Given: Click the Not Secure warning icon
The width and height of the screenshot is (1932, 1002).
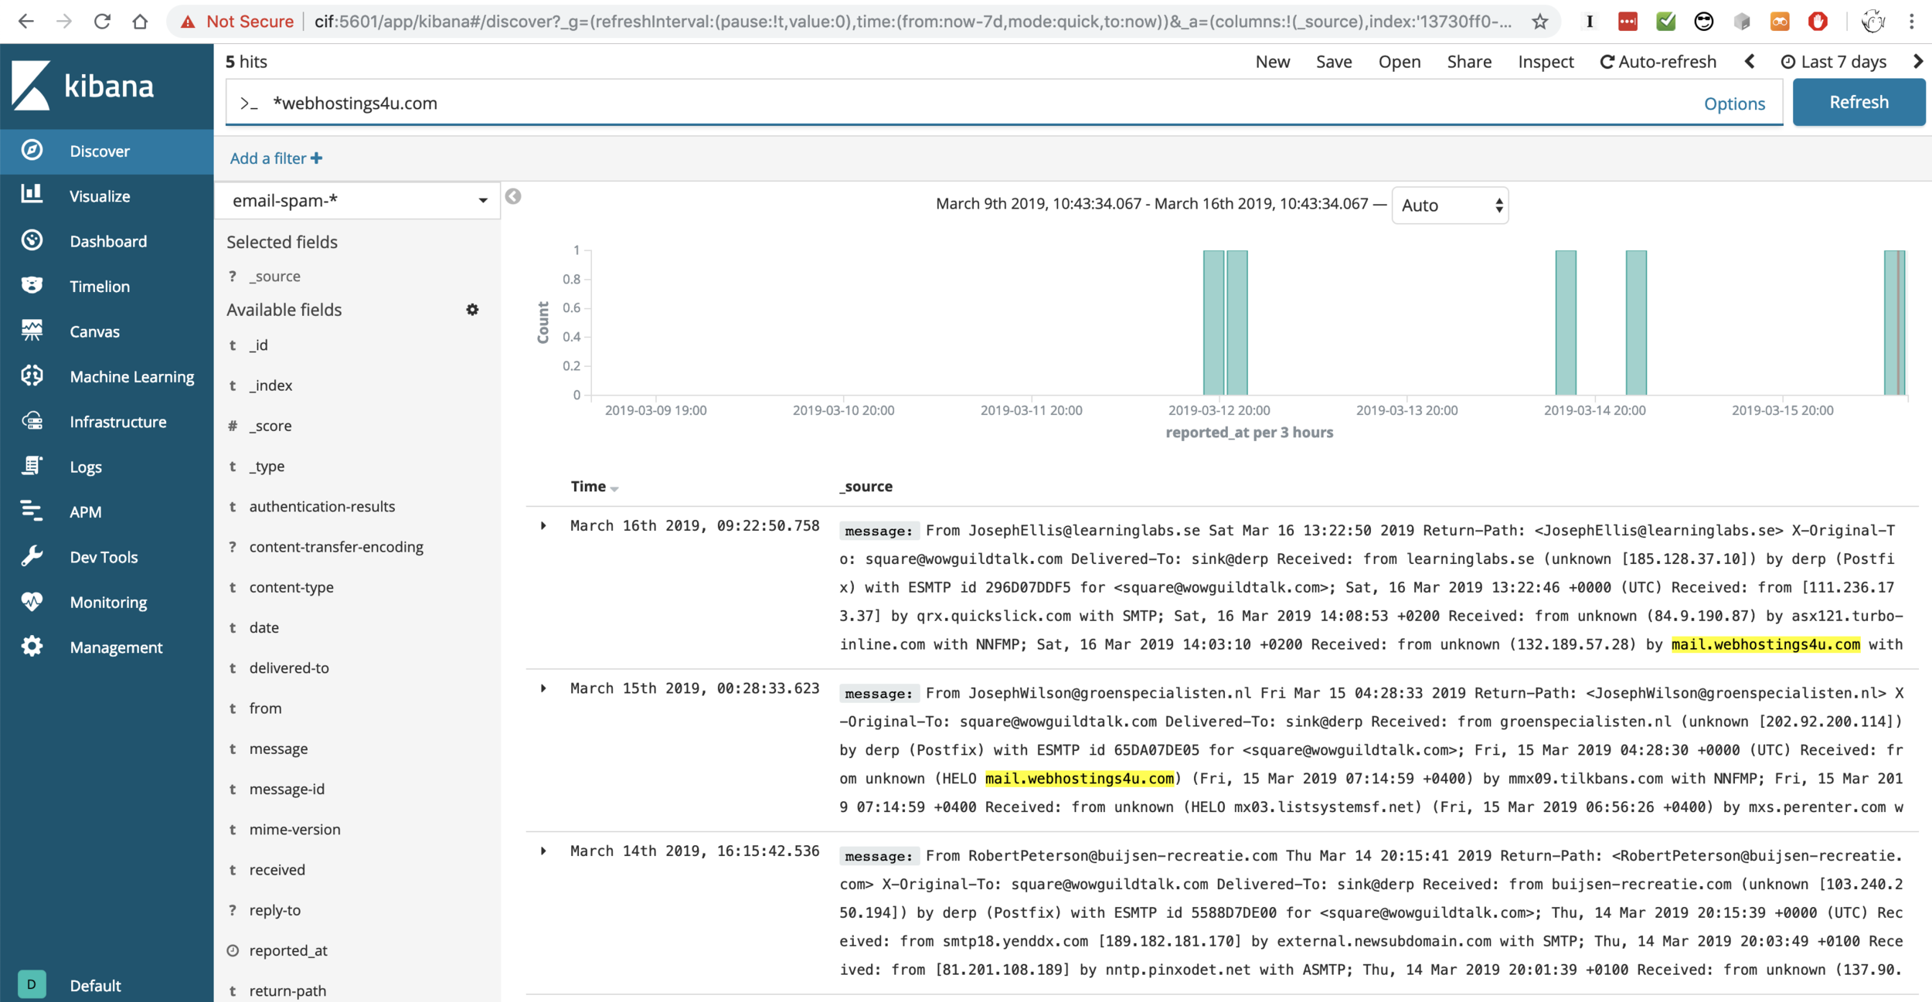Looking at the screenshot, I should coord(188,22).
